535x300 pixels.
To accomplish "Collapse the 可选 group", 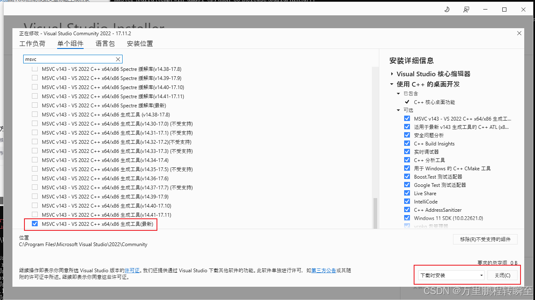I will pos(398,110).
